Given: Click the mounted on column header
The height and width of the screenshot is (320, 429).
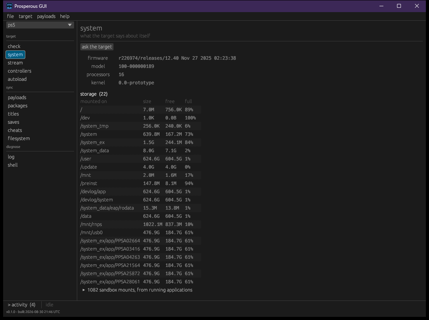Looking at the screenshot, I should pos(94,101).
